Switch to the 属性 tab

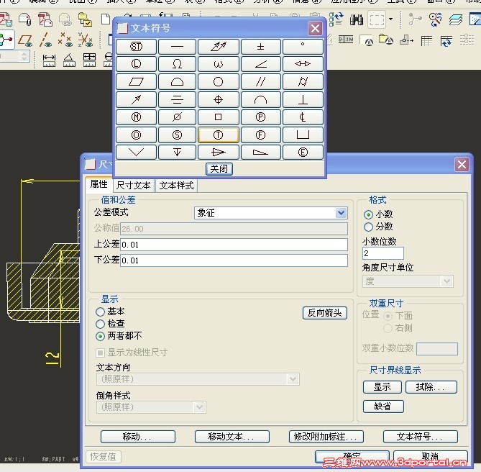99,184
